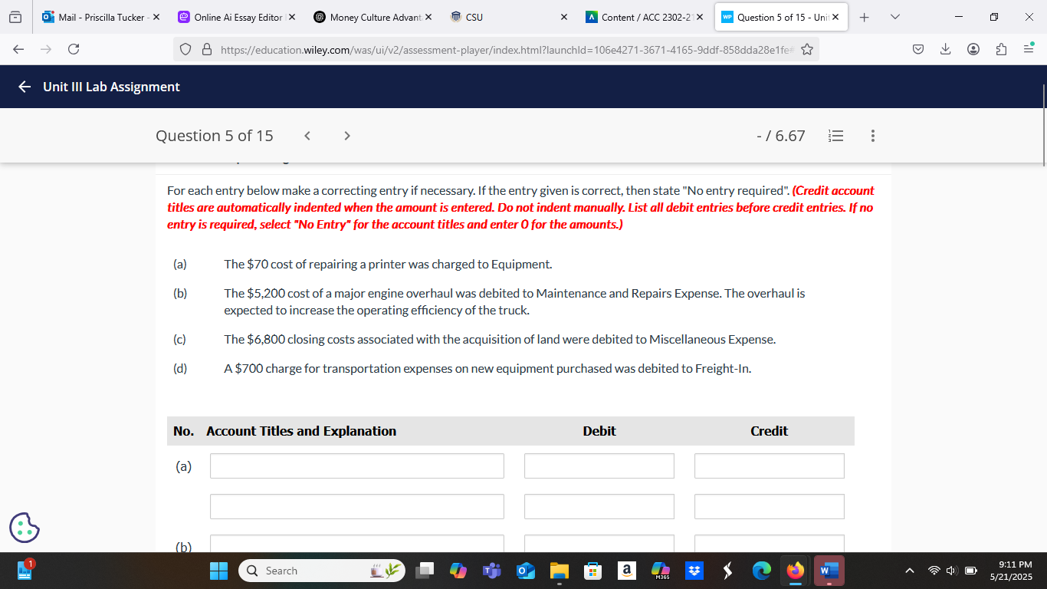
Task: Open a new browser tab with plus button
Action: click(864, 17)
